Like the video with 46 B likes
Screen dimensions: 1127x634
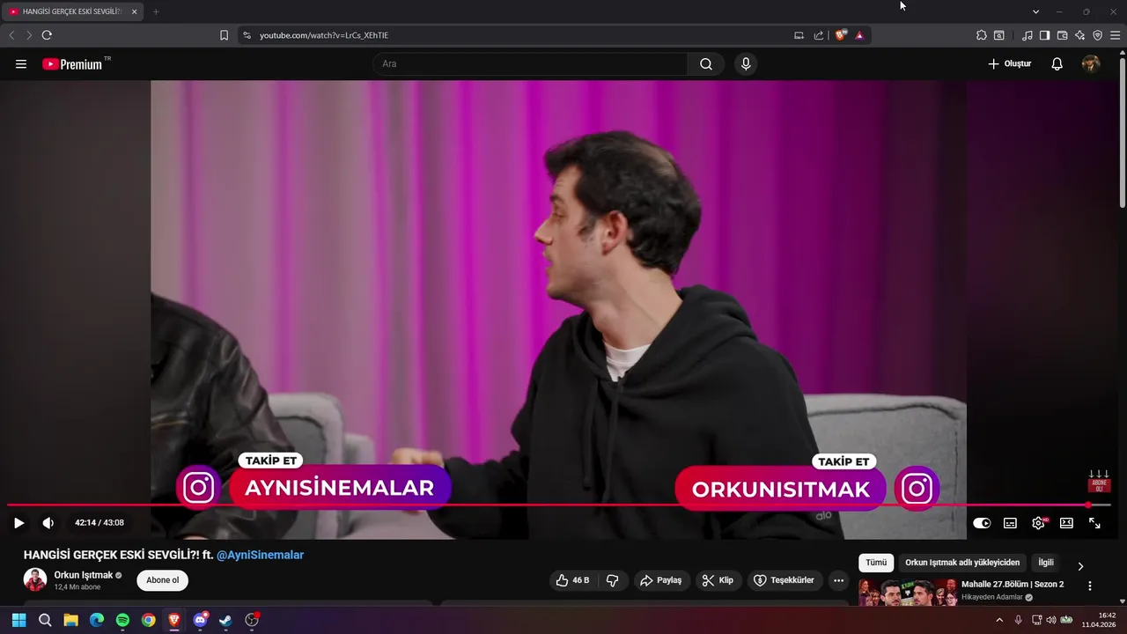(572, 580)
